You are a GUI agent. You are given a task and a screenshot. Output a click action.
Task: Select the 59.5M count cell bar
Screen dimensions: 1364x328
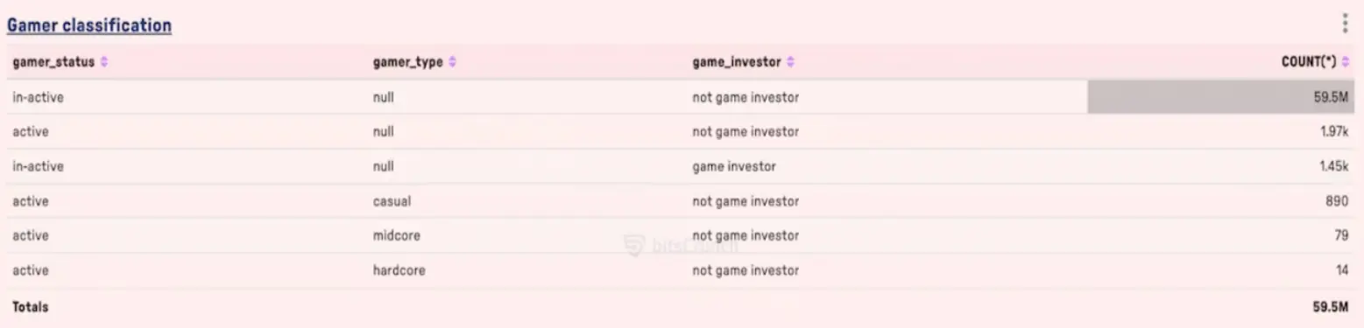[x=1221, y=97]
